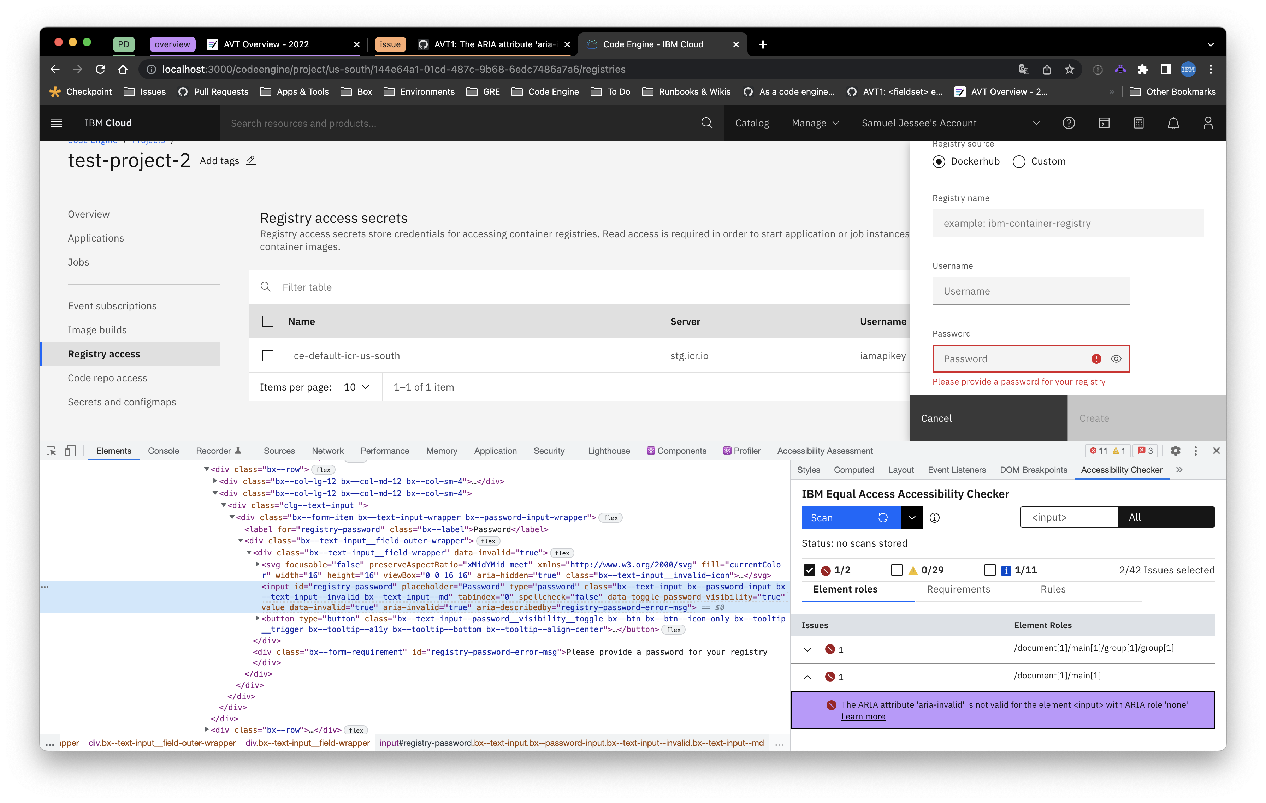This screenshot has width=1266, height=803.
Task: Expand the Manage menu in header
Action: tap(815, 123)
